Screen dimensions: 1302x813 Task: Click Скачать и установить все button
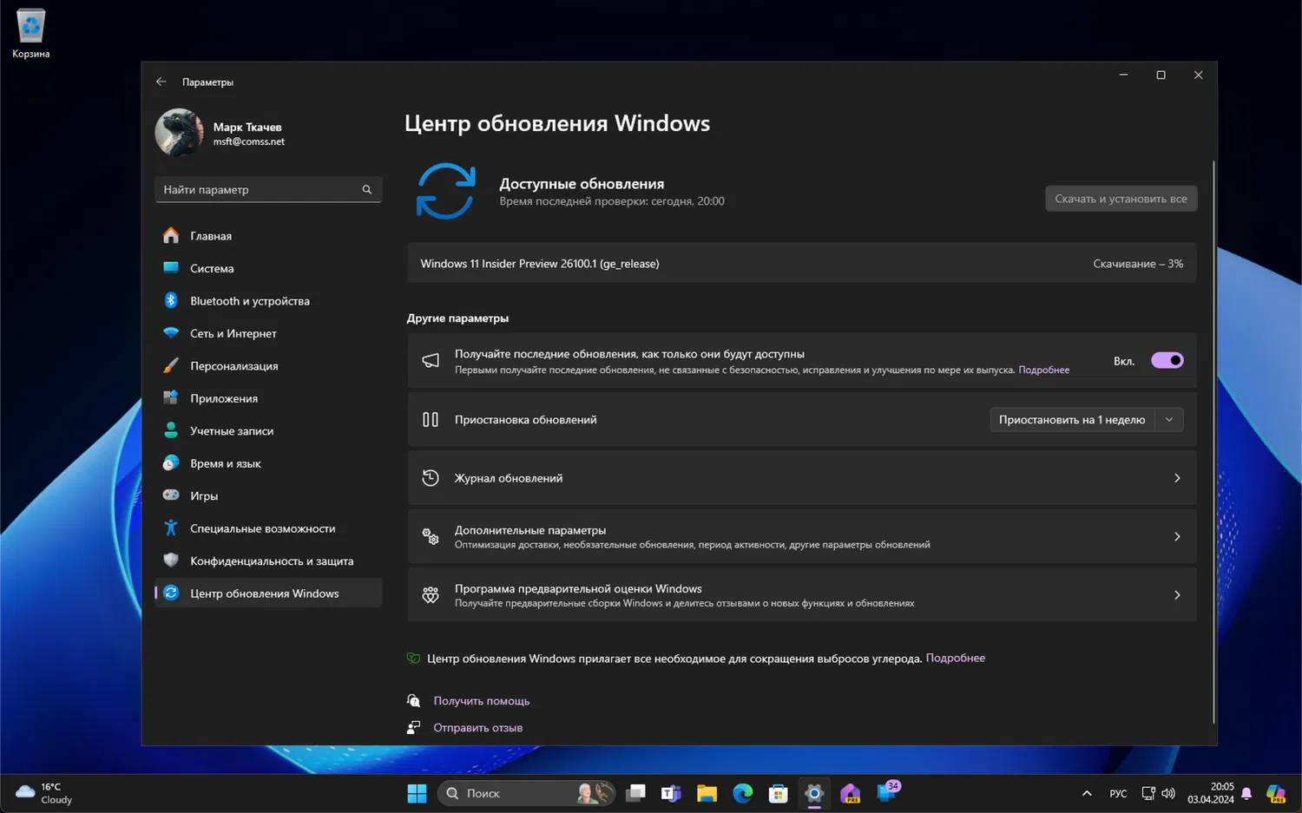click(1121, 198)
